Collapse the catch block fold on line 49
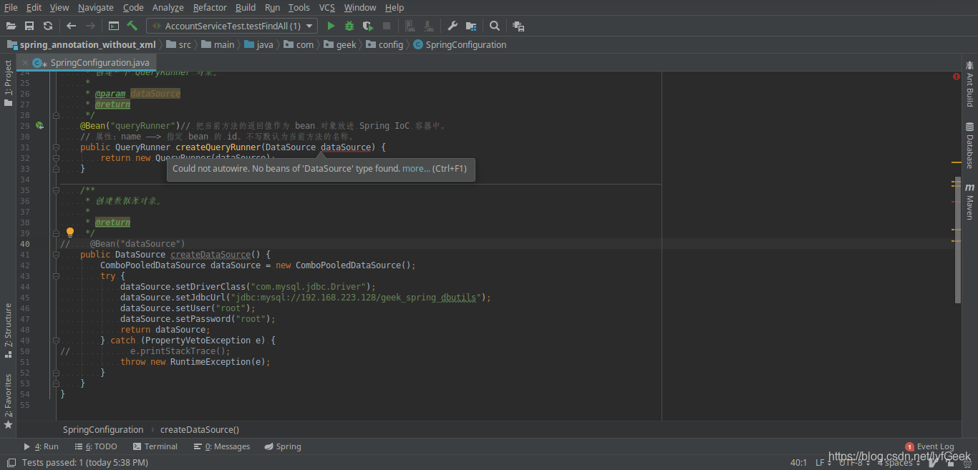Image resolution: width=978 pixels, height=470 pixels. [x=56, y=341]
